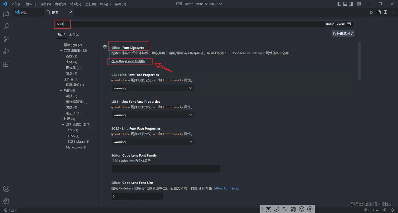Open the 查看(V) menu

click(x=61, y=4)
